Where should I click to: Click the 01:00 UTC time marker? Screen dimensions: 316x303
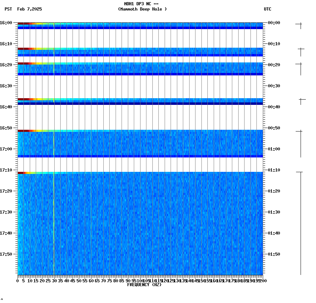pos(273,149)
